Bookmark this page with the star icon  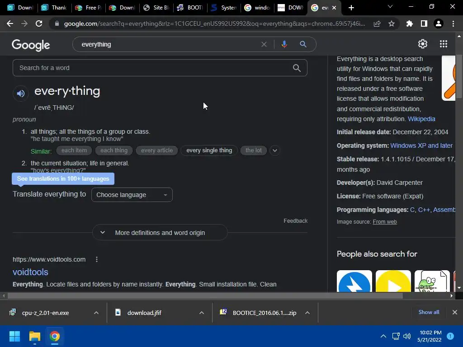click(x=392, y=23)
